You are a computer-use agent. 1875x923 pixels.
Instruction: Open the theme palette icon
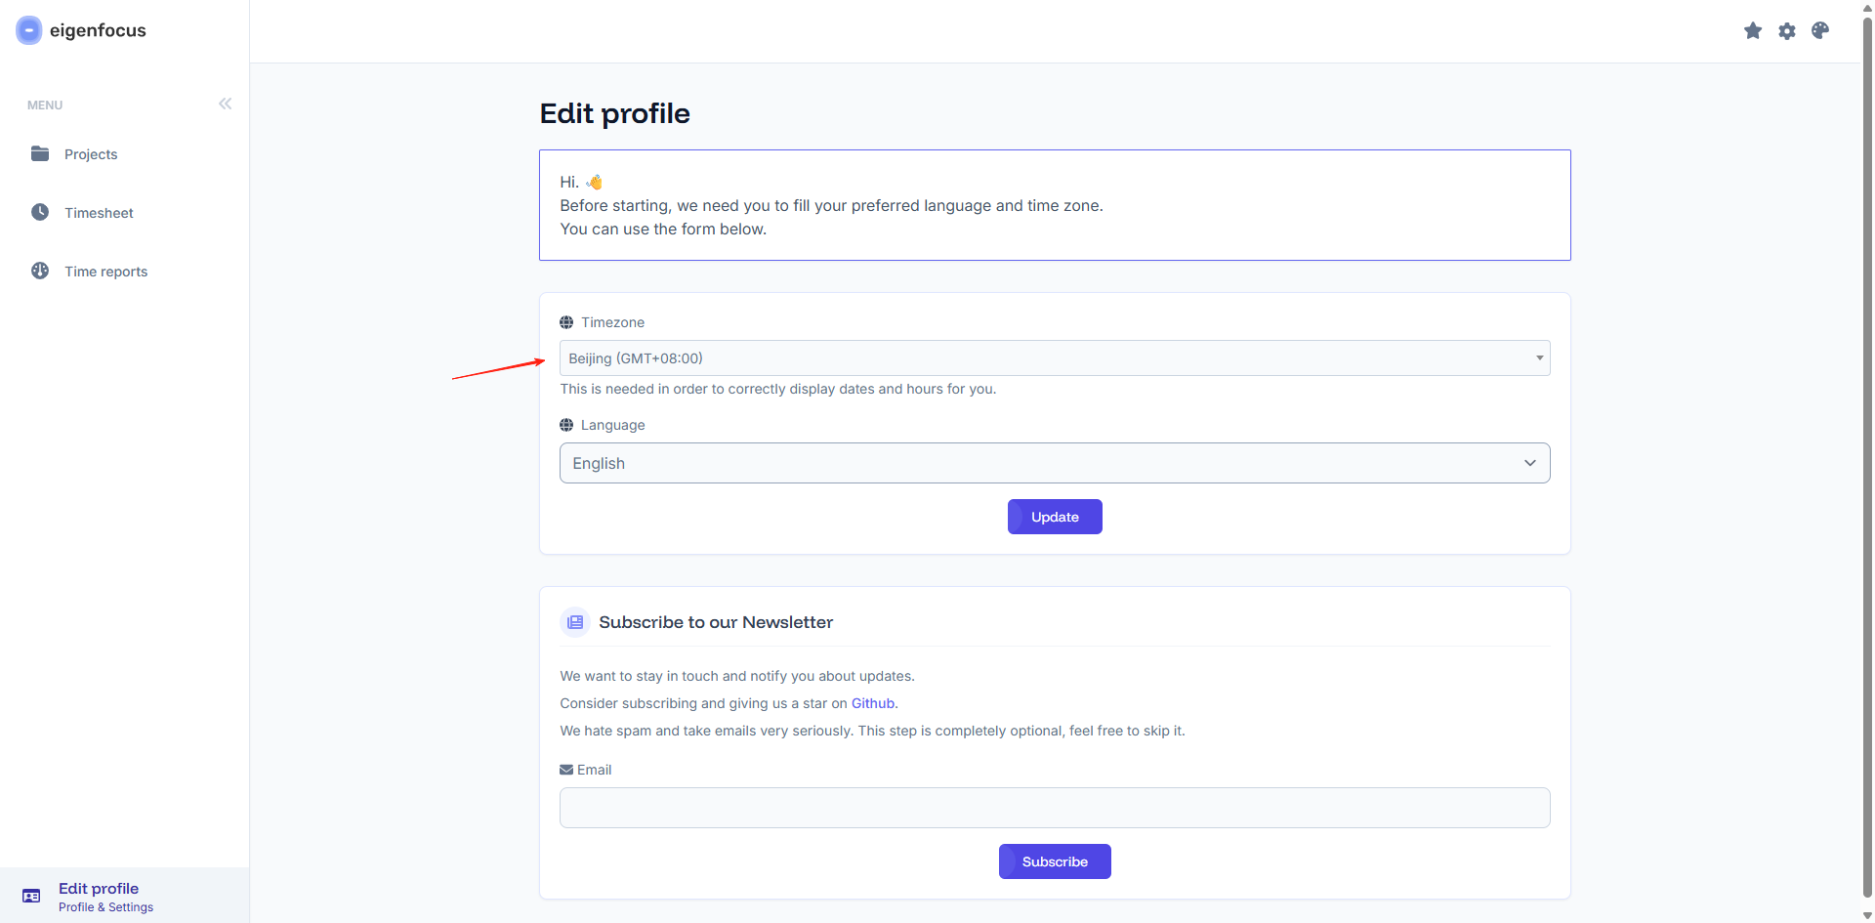coord(1820,31)
